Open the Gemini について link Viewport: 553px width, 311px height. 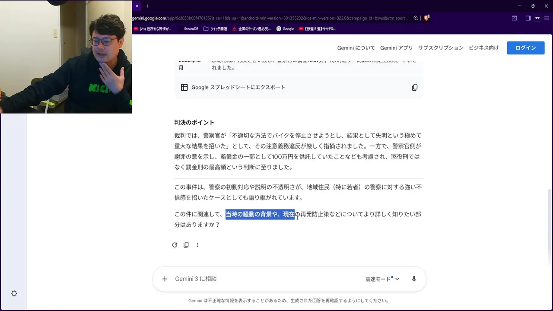(356, 48)
